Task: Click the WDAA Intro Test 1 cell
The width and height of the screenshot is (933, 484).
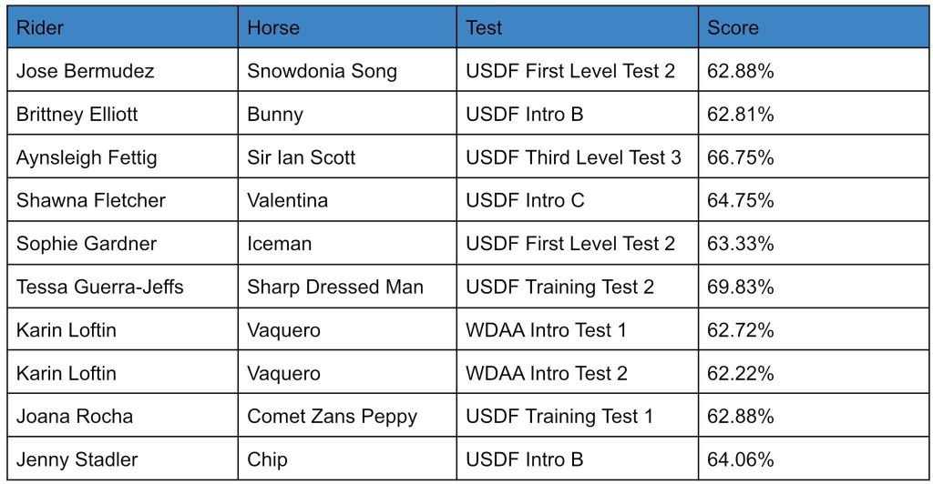Action: [x=578, y=329]
